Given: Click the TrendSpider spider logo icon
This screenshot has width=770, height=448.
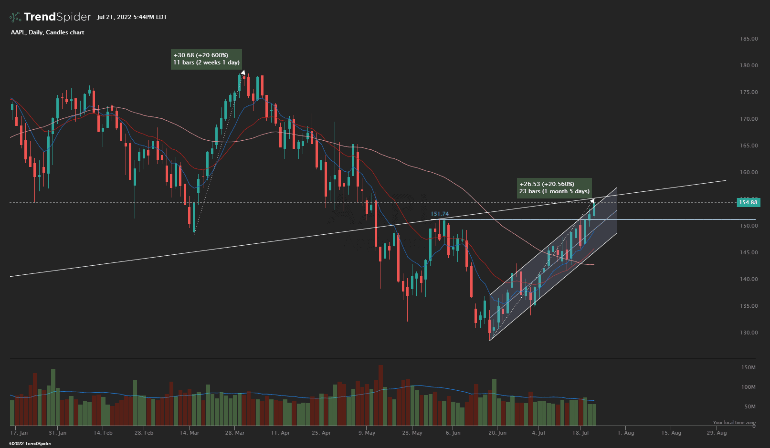Looking at the screenshot, I should click(x=15, y=17).
